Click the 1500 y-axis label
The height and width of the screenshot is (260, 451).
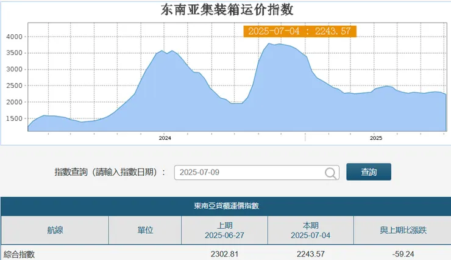15,118
